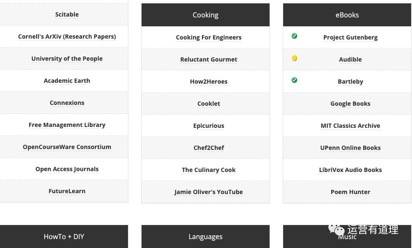Open the HowTo + DIY category header
Viewport: 412px width, 248px height.
64,237
